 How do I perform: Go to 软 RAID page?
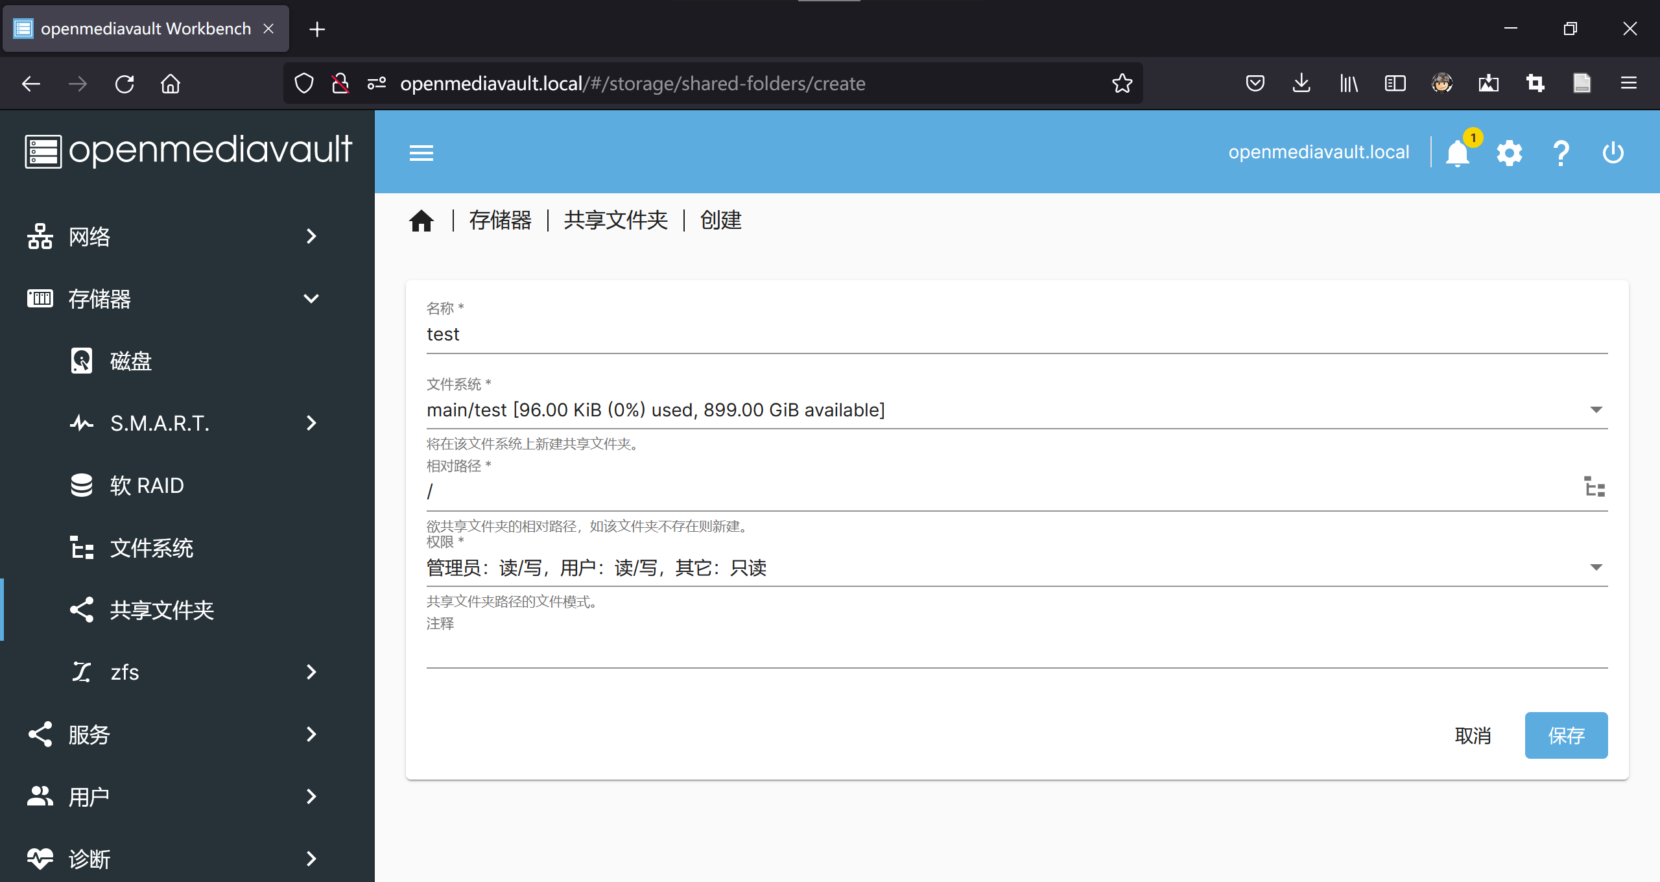(x=147, y=486)
